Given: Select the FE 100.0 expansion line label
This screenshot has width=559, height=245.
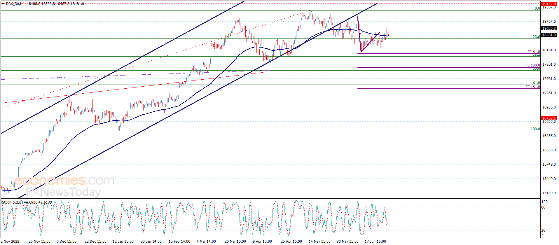Looking at the screenshot, I should (x=533, y=65).
